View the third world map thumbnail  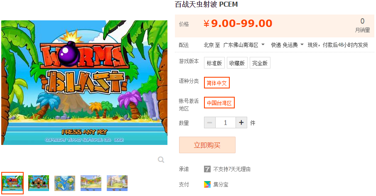point(65,183)
